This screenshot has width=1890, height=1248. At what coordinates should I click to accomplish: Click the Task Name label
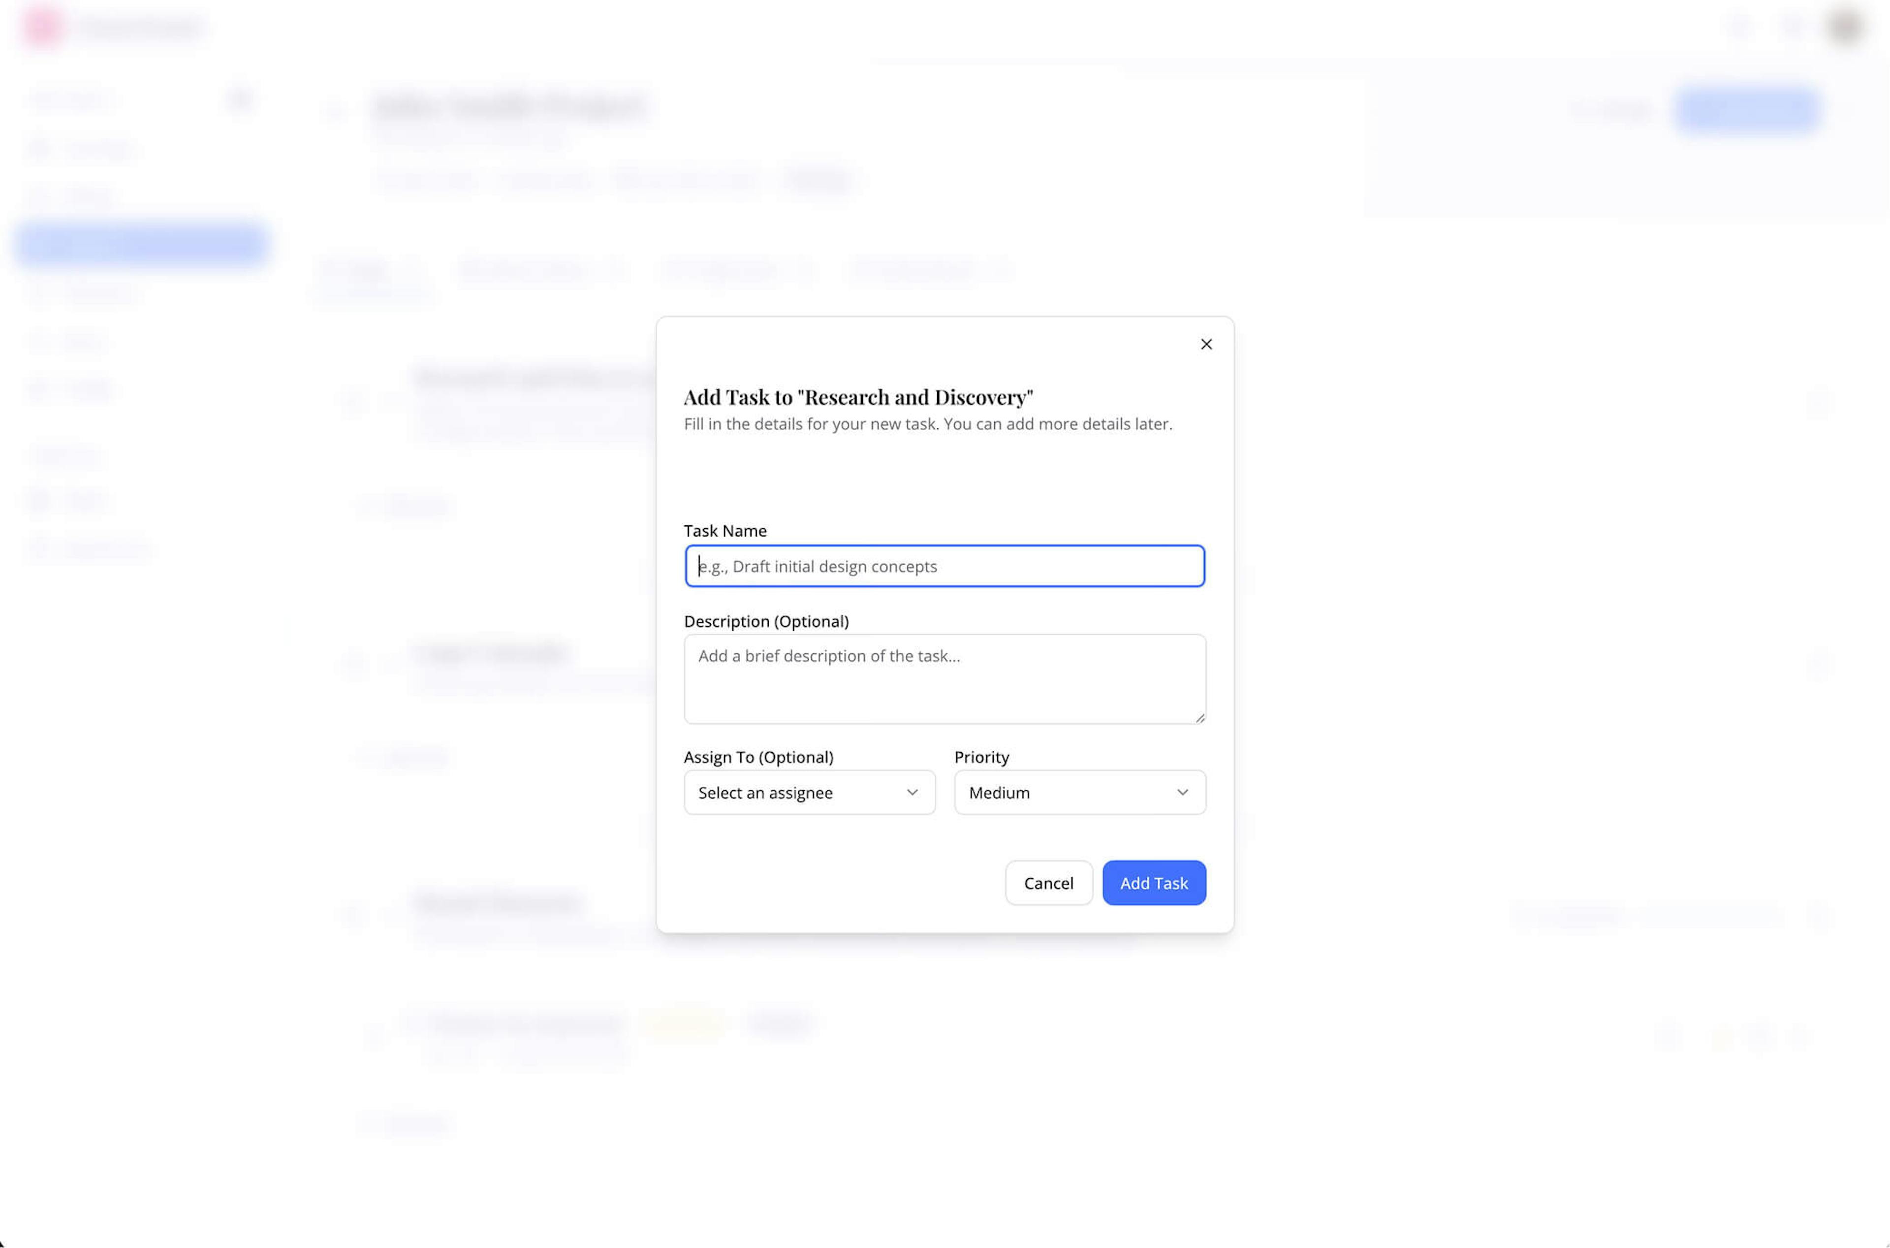pyautogui.click(x=725, y=531)
